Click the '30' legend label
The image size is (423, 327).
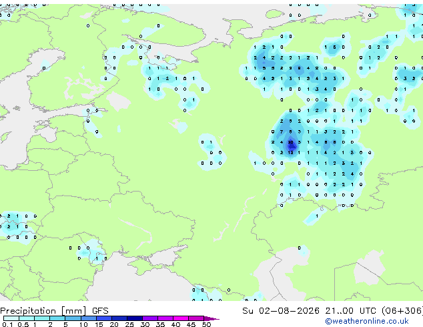click(145, 324)
